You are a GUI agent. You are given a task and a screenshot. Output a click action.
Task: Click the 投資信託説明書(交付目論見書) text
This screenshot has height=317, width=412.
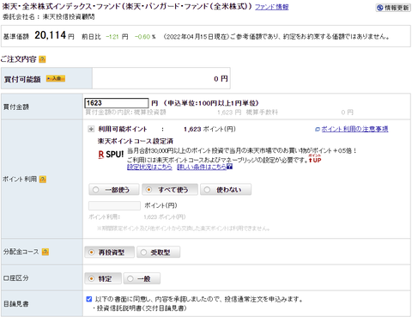click(142, 308)
